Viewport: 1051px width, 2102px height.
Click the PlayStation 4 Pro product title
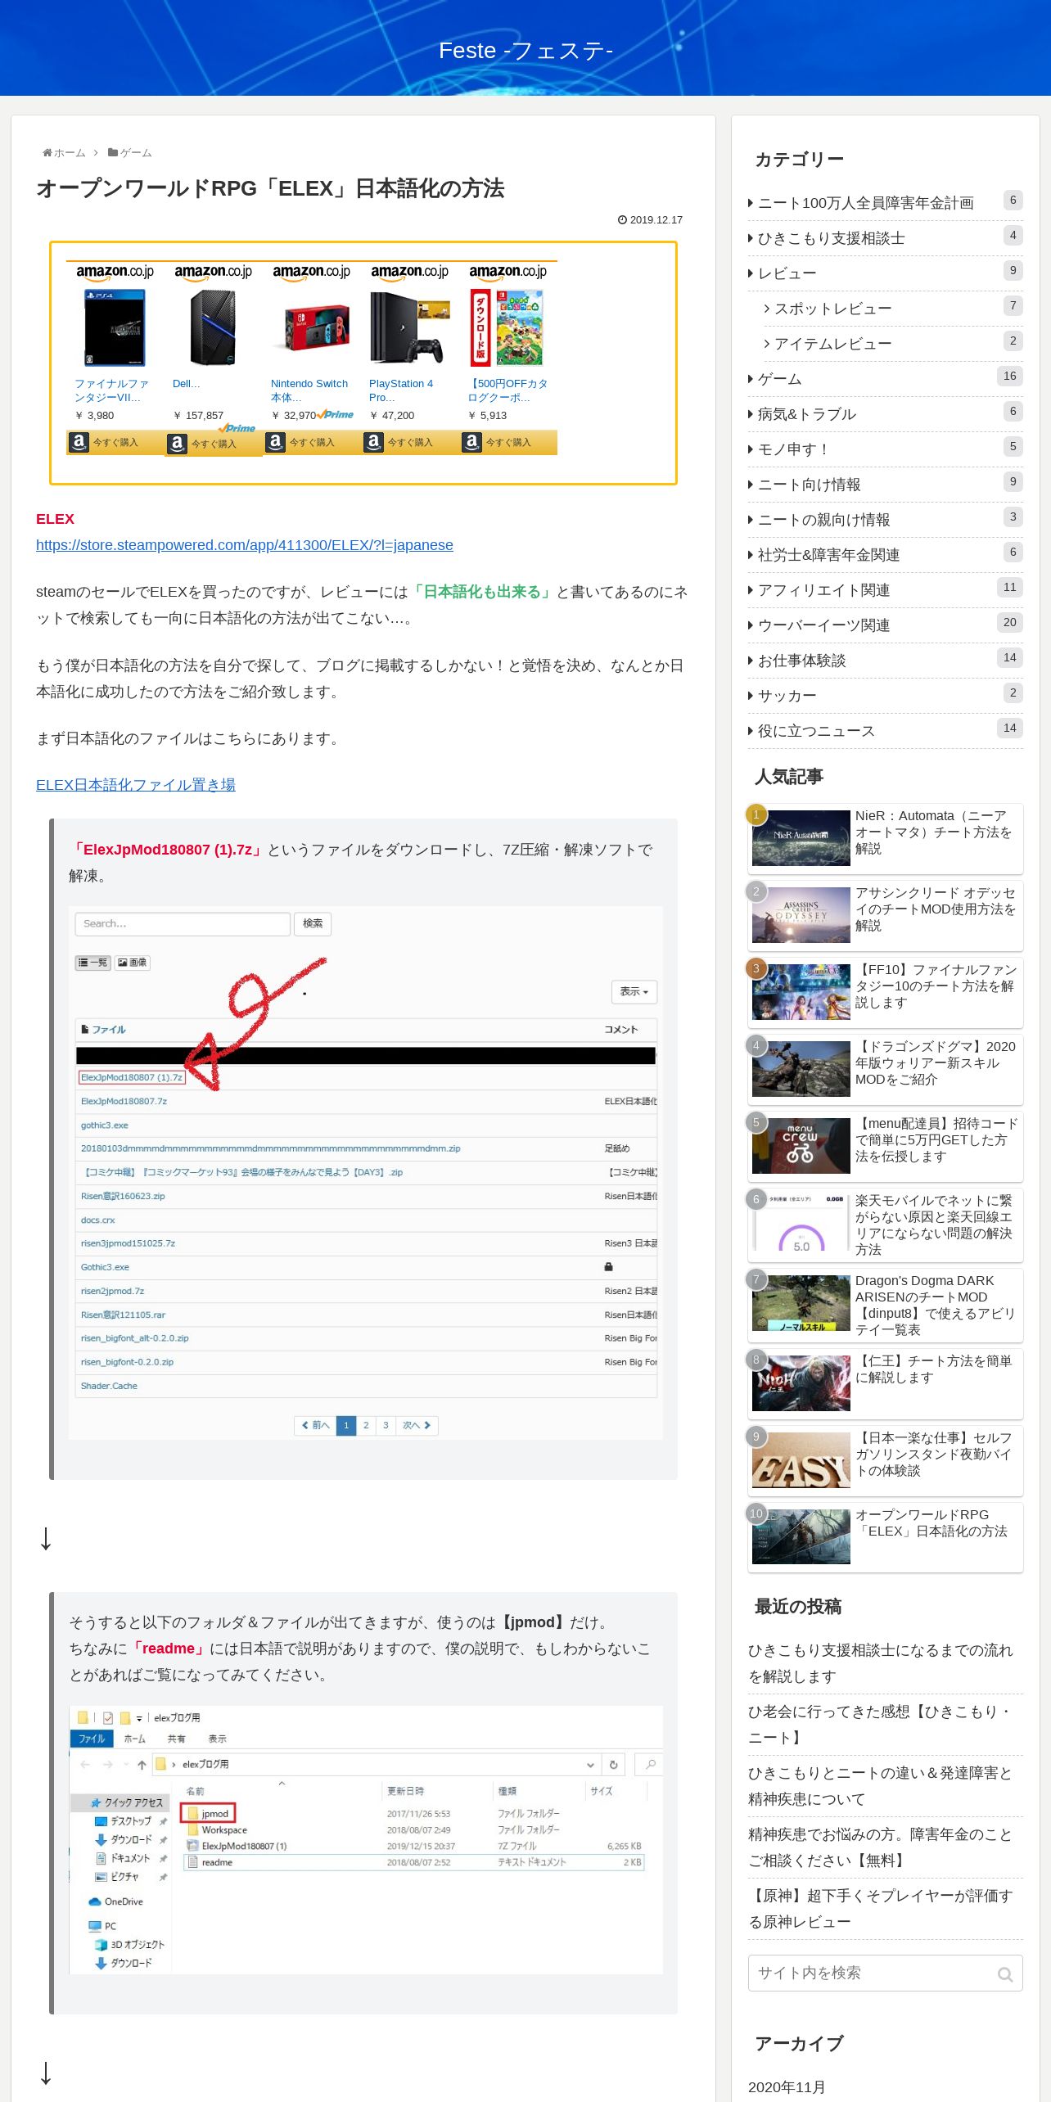(x=401, y=390)
